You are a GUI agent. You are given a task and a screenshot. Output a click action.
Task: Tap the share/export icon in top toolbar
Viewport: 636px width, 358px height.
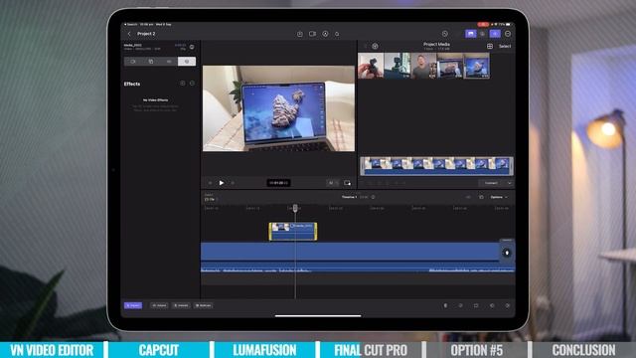[300, 34]
